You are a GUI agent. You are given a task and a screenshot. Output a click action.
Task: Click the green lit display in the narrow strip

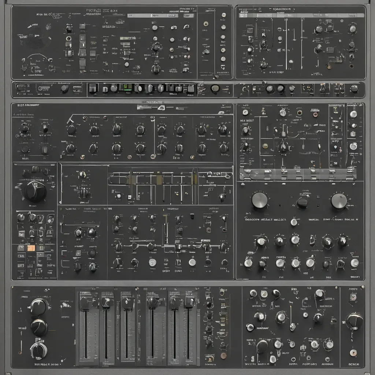tap(126, 87)
